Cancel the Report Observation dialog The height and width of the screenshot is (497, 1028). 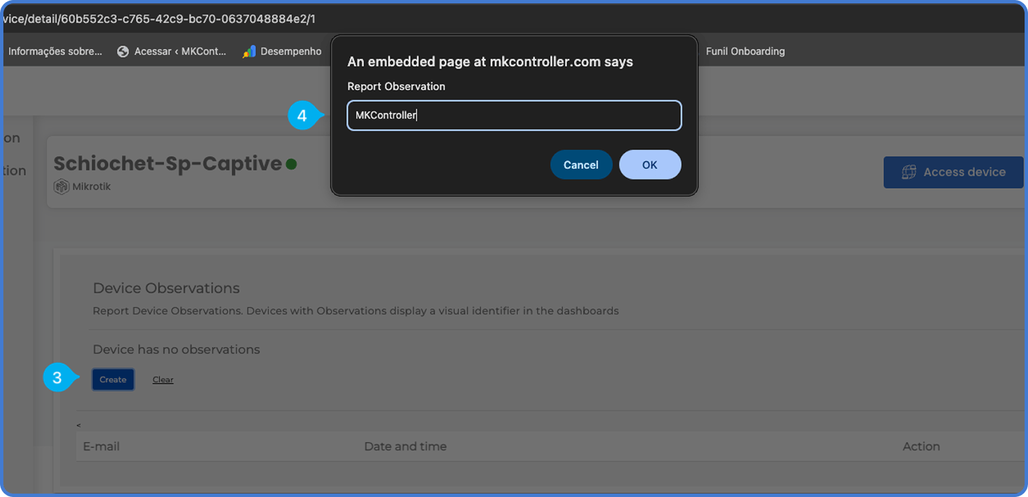(x=581, y=164)
